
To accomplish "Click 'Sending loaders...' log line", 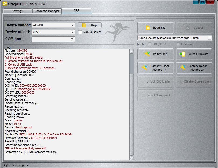I will [x=16, y=100].
